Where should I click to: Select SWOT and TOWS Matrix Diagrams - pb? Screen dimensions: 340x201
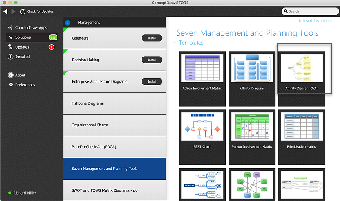pyautogui.click(x=115, y=190)
